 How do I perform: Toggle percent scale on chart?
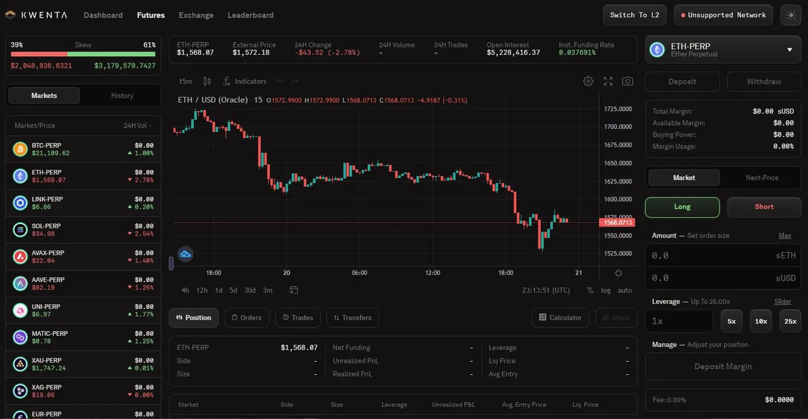[x=590, y=290]
